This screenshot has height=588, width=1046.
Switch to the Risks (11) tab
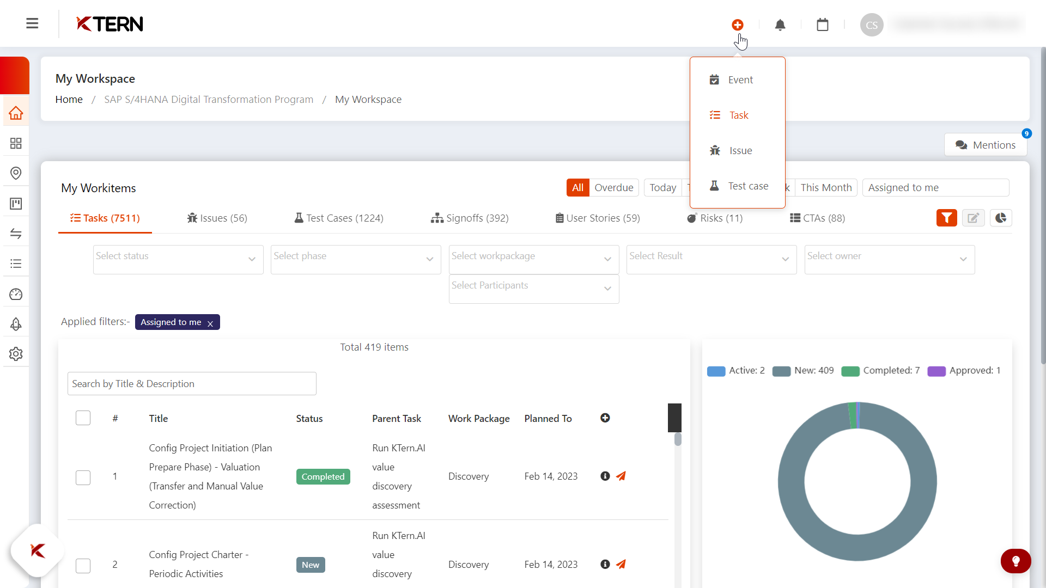coord(715,218)
